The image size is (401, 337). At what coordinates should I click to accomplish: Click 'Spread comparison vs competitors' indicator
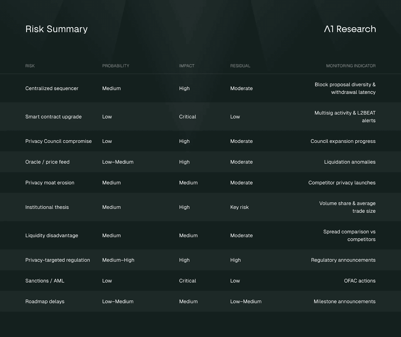(349, 235)
